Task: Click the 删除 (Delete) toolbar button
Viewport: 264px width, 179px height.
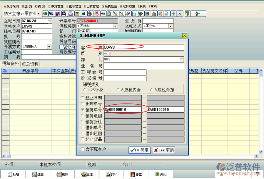Action: pyautogui.click(x=62, y=174)
